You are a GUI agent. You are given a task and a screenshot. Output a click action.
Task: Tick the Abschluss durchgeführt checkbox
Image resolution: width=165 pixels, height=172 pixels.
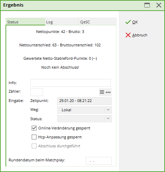tap(34, 146)
